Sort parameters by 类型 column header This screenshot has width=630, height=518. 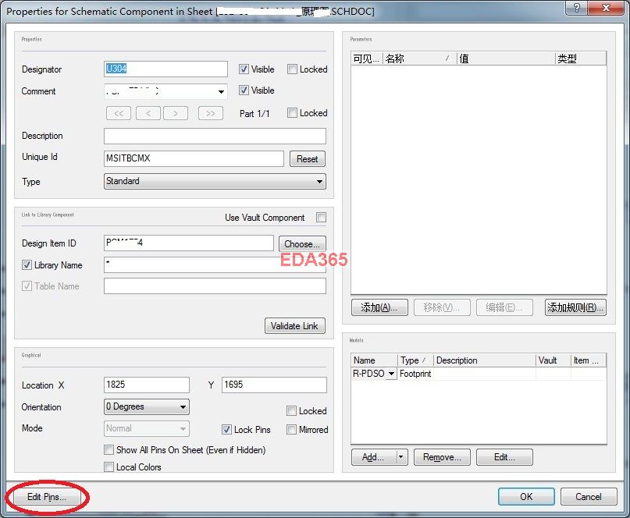pos(581,59)
